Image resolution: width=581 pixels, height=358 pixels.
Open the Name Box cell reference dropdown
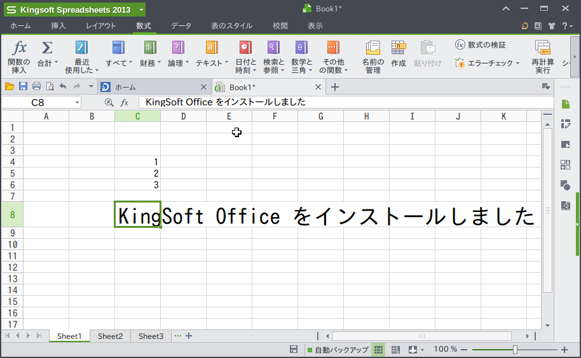click(77, 102)
